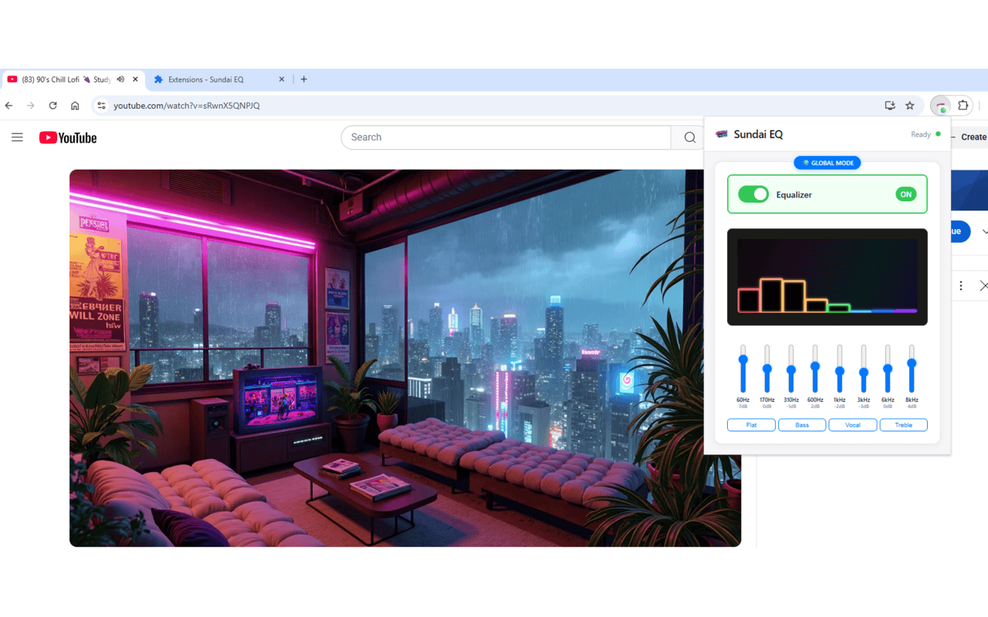Open site information via the tune icon
988x617 pixels.
coord(103,106)
